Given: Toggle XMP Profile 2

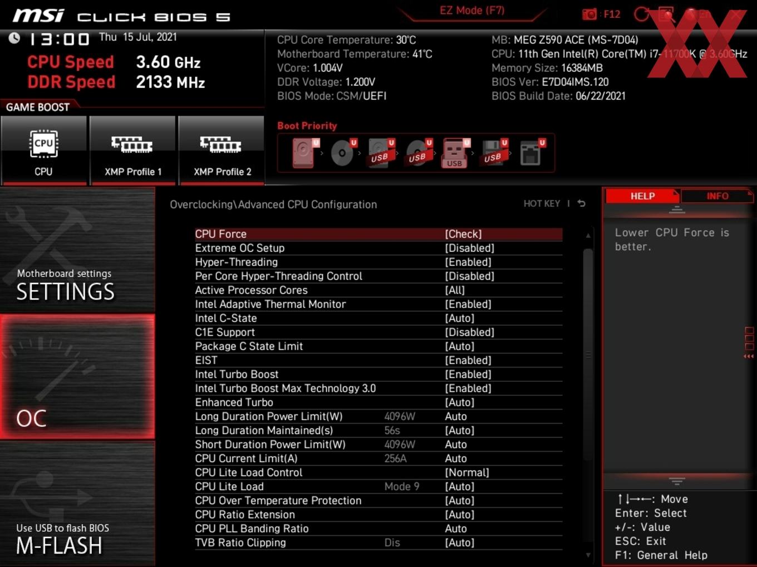Looking at the screenshot, I should click(222, 150).
